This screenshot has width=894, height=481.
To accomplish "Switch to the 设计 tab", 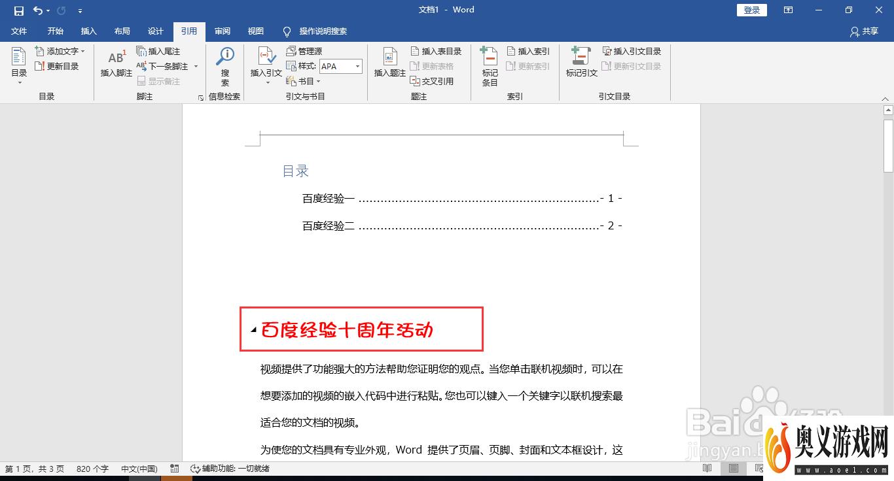I will coord(156,31).
